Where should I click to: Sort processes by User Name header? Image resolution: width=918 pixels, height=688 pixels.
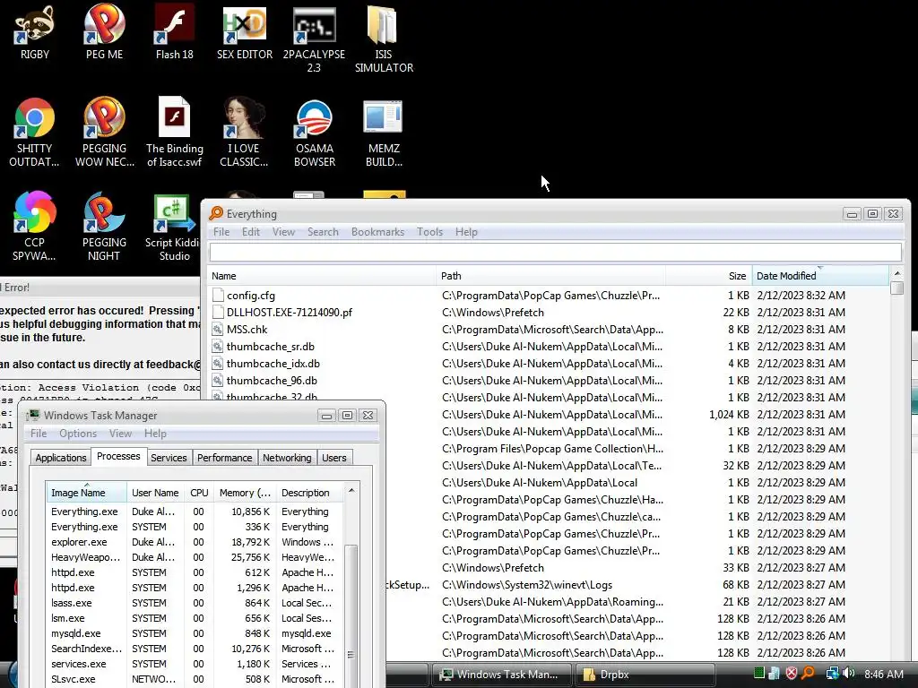tap(155, 493)
